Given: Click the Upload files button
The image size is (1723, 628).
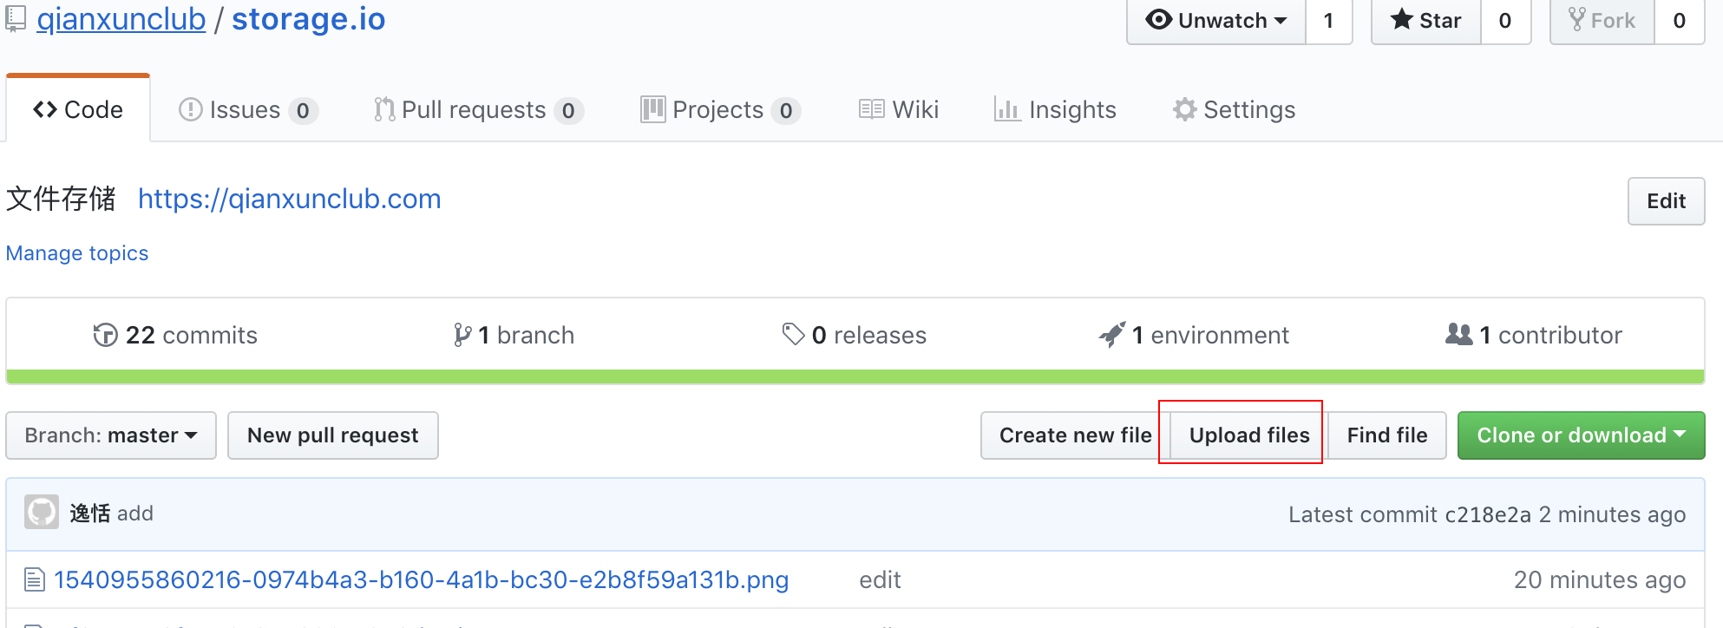Looking at the screenshot, I should point(1249,435).
